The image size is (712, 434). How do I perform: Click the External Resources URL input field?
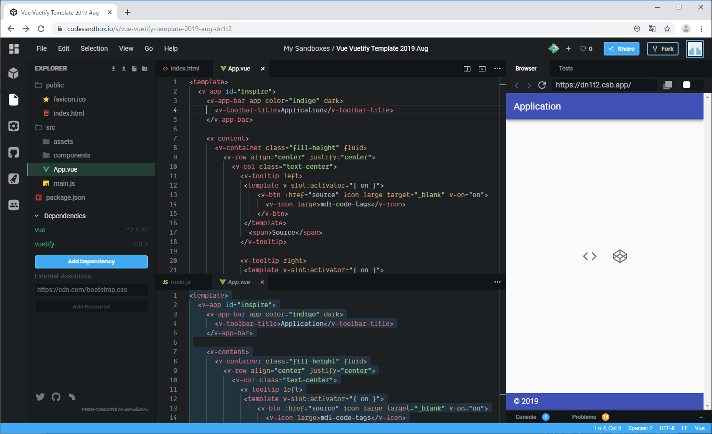coord(91,290)
